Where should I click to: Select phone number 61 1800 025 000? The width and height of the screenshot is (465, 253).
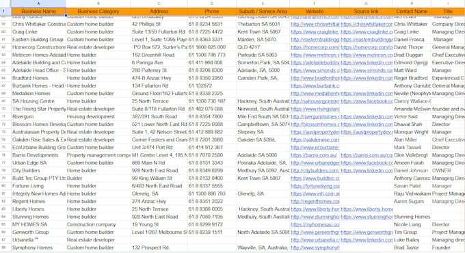[212, 47]
